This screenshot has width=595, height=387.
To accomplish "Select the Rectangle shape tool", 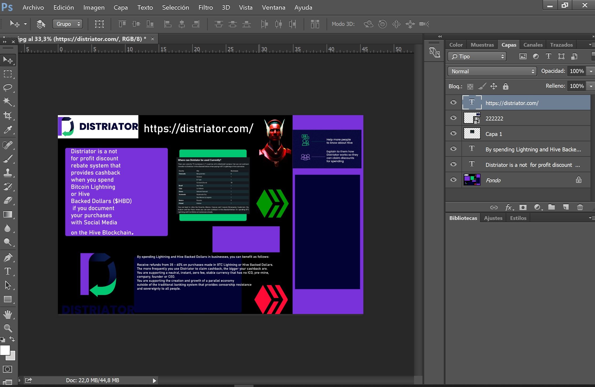I will tap(8, 299).
